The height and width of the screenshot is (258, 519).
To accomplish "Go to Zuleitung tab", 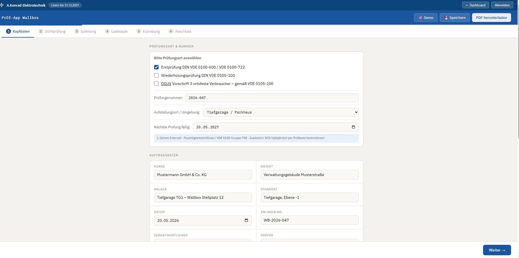I will (x=85, y=31).
